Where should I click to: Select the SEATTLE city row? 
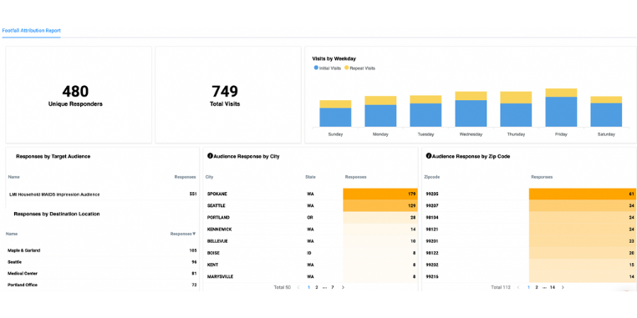pyautogui.click(x=311, y=205)
